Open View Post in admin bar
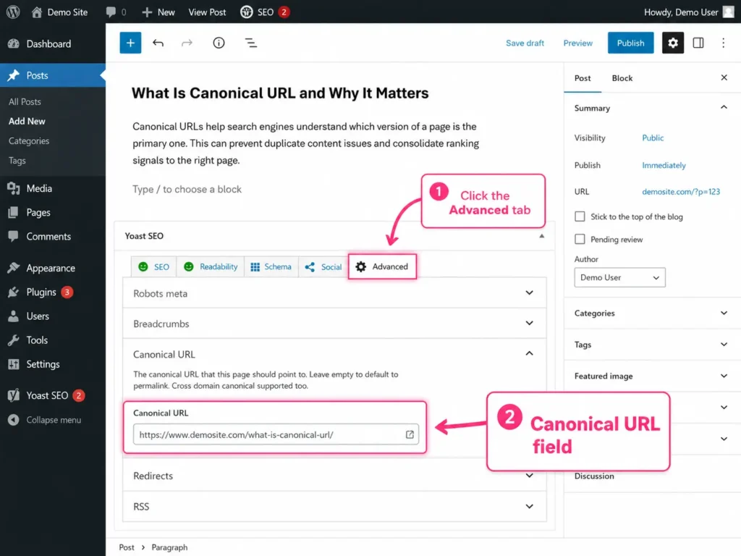Viewport: 741px width, 556px height. tap(207, 12)
